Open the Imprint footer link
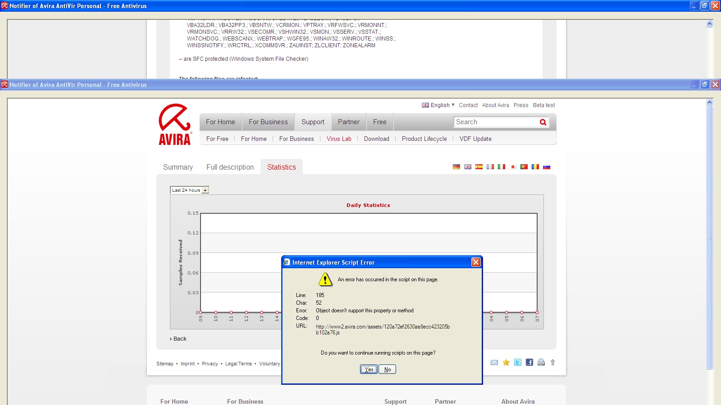The image size is (721, 405). tap(188, 364)
